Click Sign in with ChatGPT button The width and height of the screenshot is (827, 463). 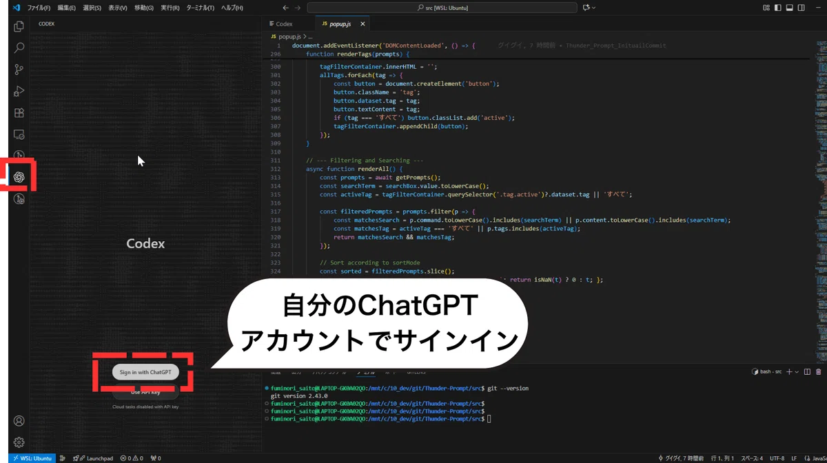point(145,372)
